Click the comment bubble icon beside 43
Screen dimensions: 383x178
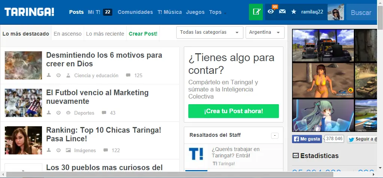pos(104,113)
